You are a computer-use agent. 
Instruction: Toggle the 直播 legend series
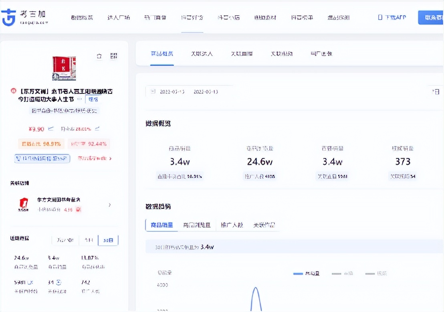(x=342, y=274)
